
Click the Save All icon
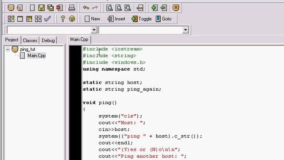50,8
